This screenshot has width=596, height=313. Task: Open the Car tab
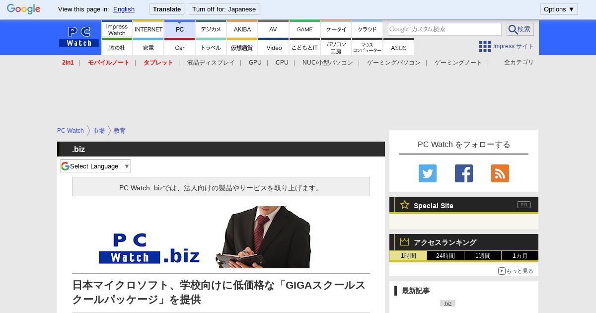(x=180, y=47)
